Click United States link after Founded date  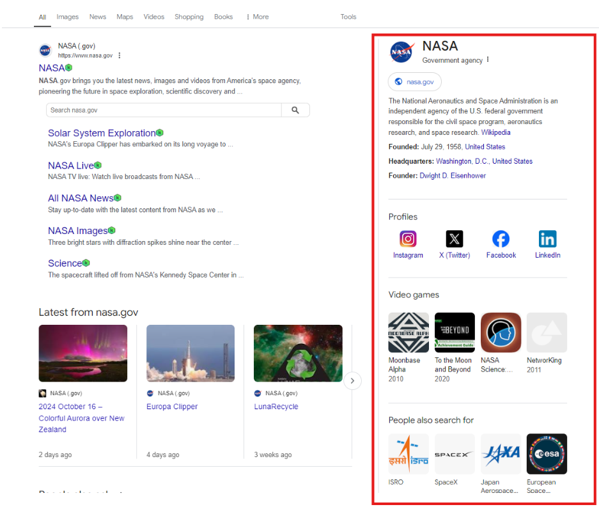(485, 146)
